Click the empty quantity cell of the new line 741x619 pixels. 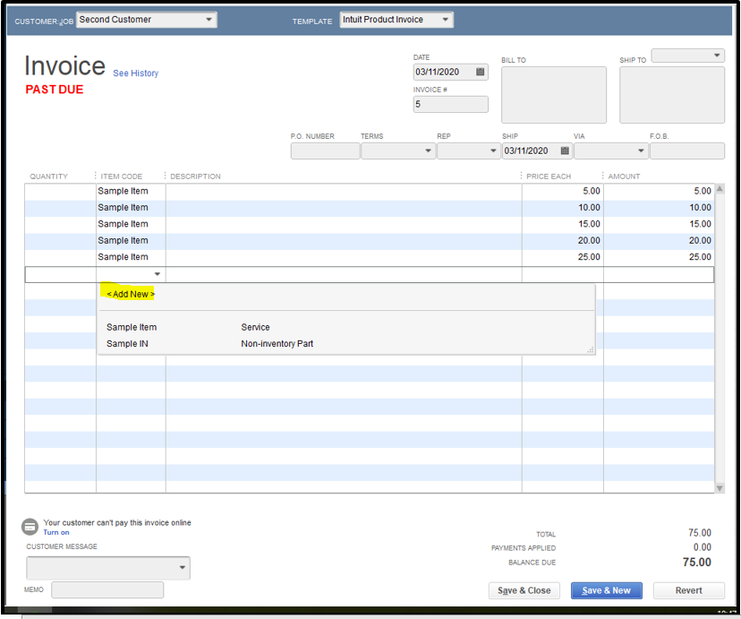[x=61, y=274]
